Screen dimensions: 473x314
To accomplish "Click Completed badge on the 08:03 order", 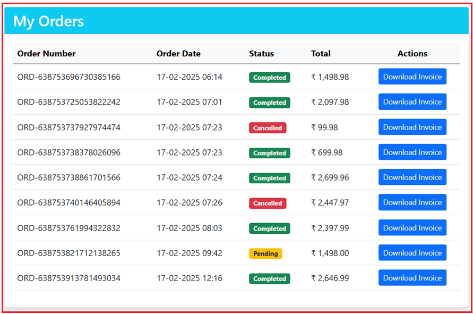I will (270, 228).
